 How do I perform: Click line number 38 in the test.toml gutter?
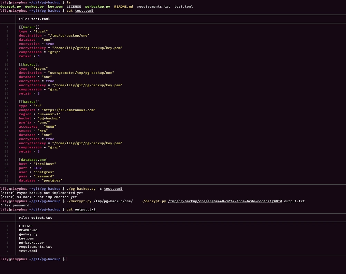coord(7,180)
